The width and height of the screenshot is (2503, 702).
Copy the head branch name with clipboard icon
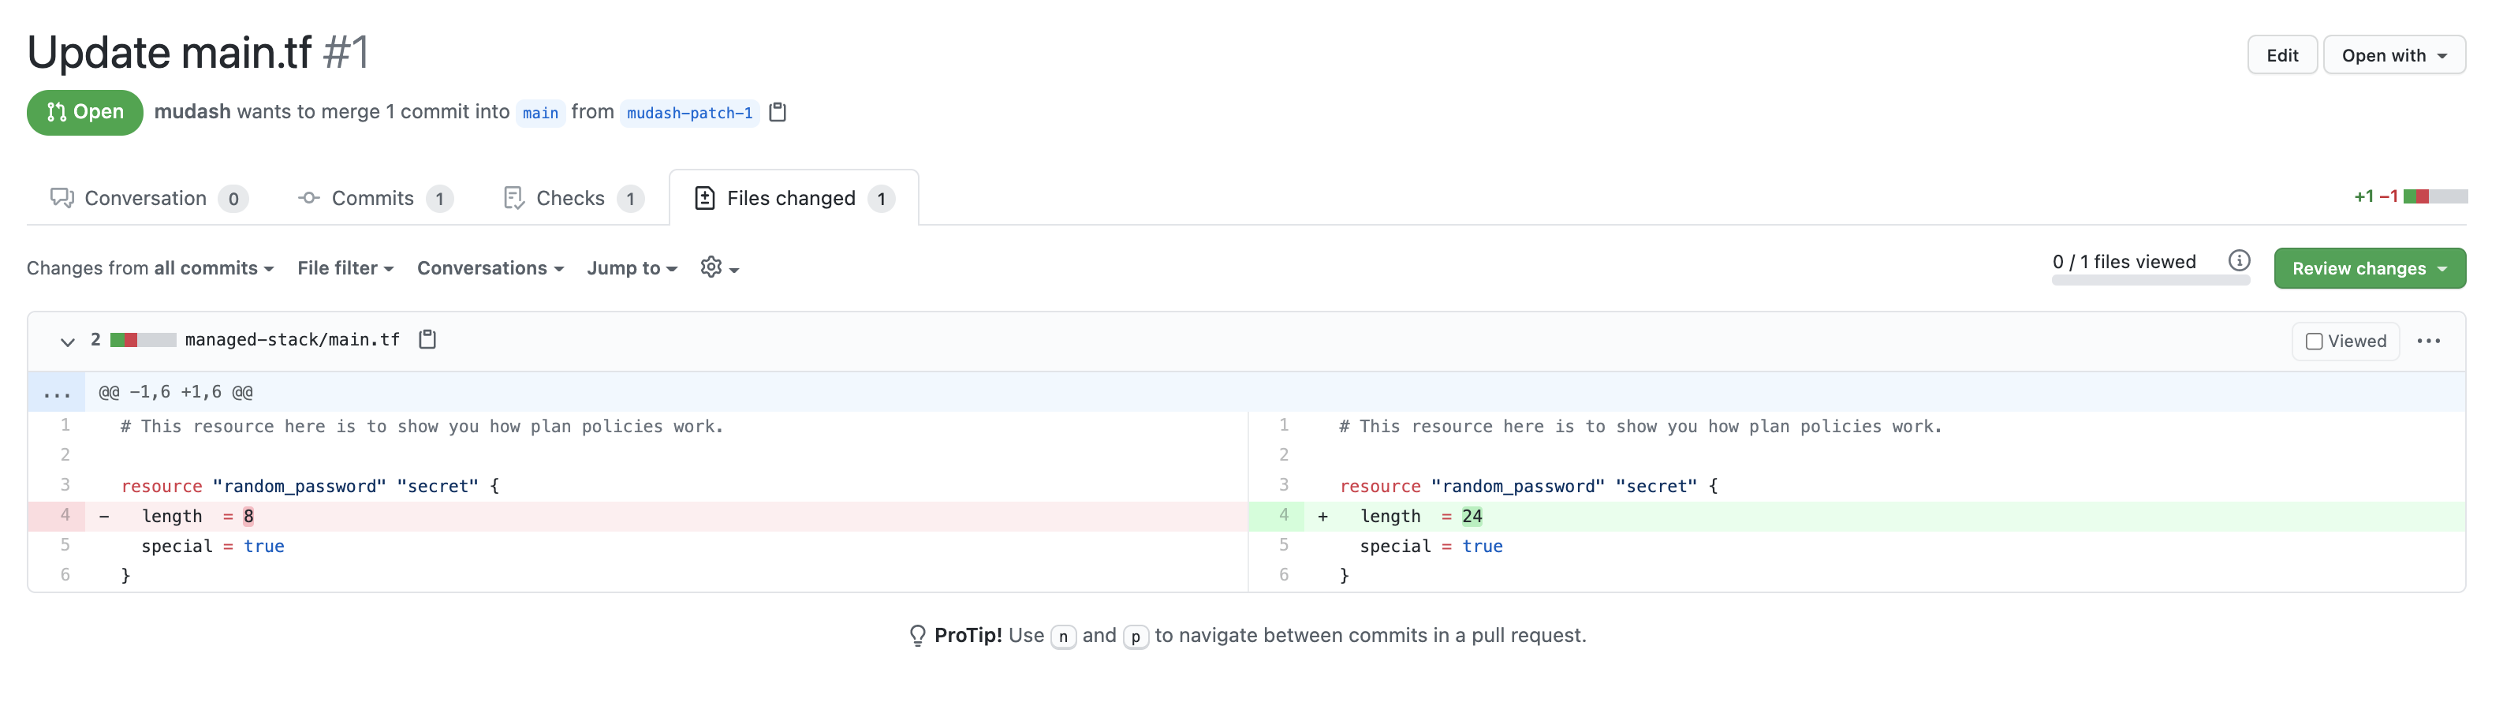tap(778, 113)
